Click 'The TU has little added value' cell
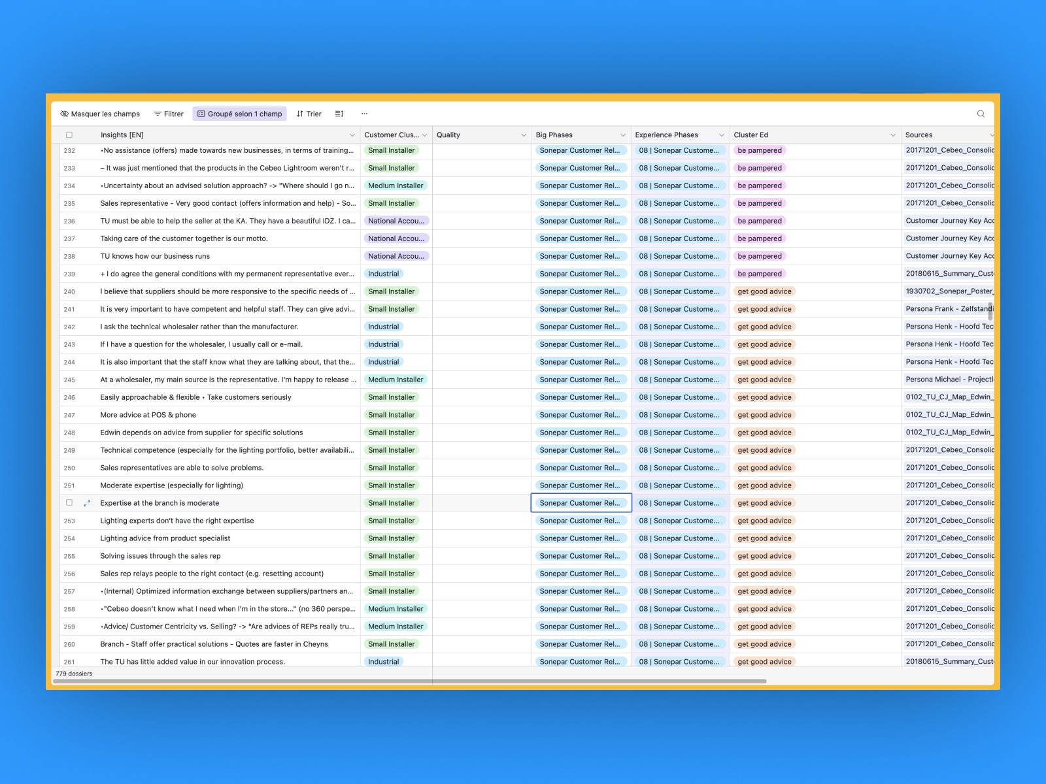 [x=229, y=661]
